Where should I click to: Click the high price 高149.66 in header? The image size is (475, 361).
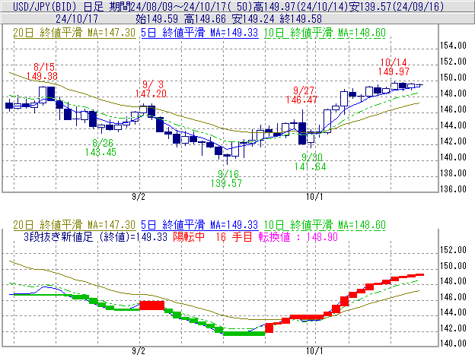point(205,19)
